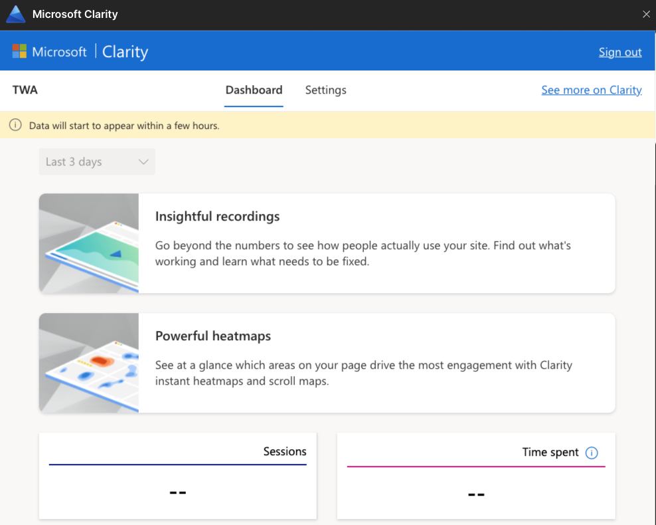Screen dimensions: 656x525
Task: Click the Powerful heatmaps illustration thumbnail
Action: pyautogui.click(x=89, y=363)
